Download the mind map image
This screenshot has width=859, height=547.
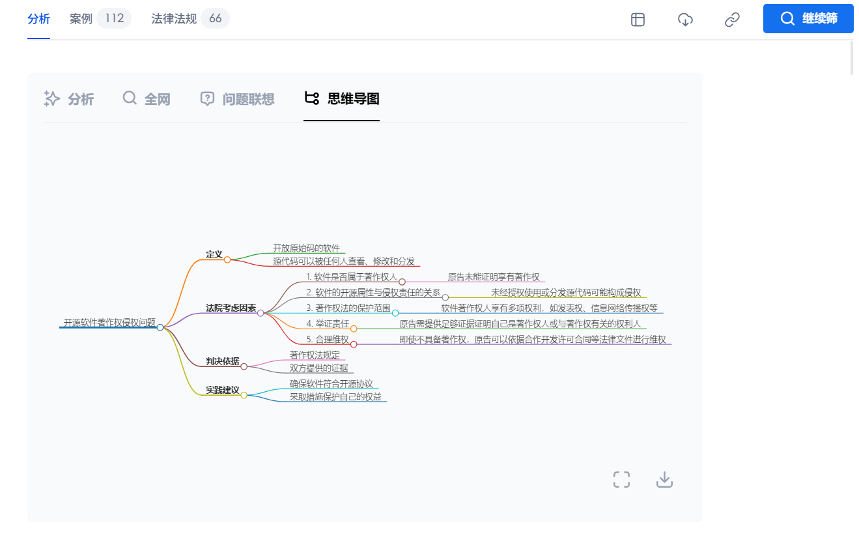[x=664, y=479]
